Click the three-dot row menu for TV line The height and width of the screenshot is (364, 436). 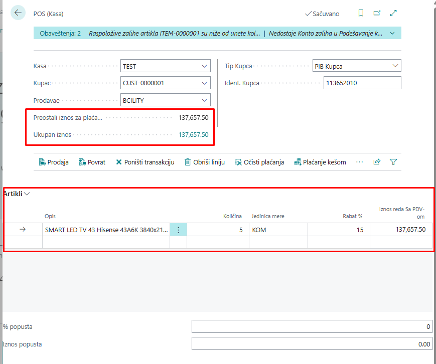click(x=178, y=230)
